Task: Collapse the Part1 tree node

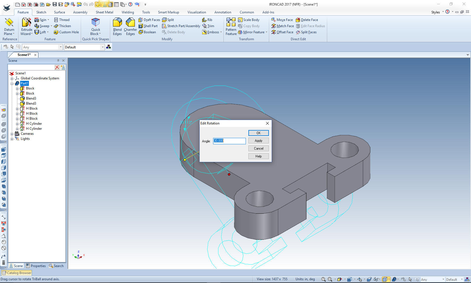Action: point(12,83)
